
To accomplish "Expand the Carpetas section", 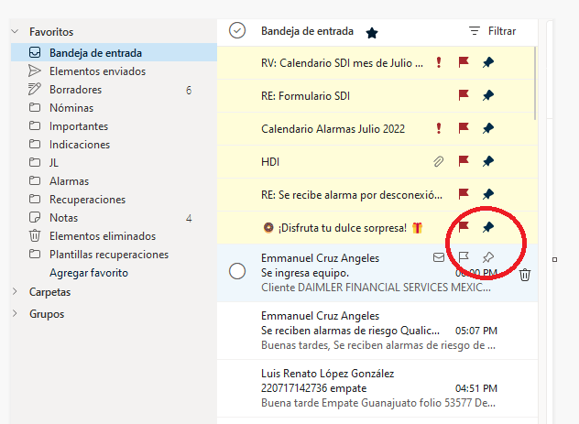I will coord(15,291).
